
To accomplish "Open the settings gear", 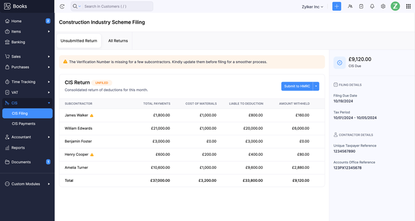I will pos(383,7).
